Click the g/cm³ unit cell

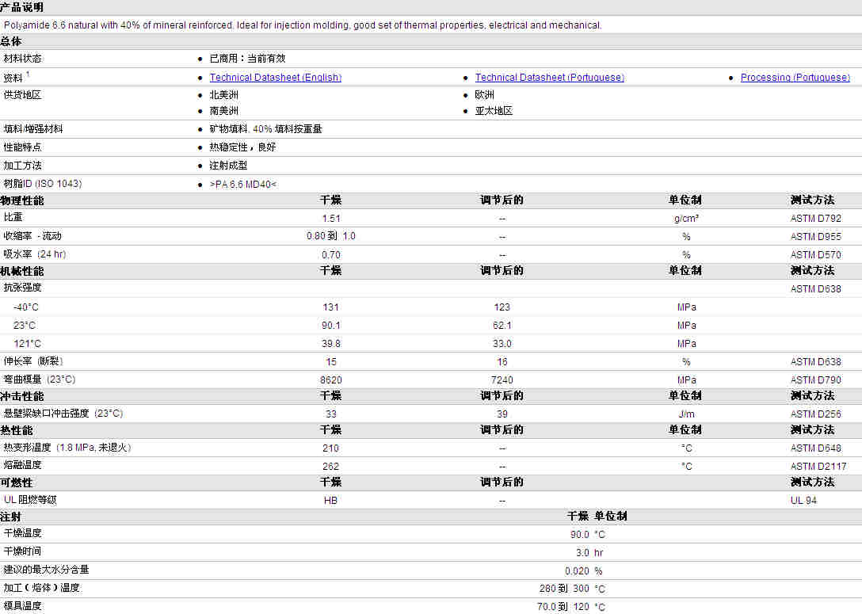tap(686, 218)
